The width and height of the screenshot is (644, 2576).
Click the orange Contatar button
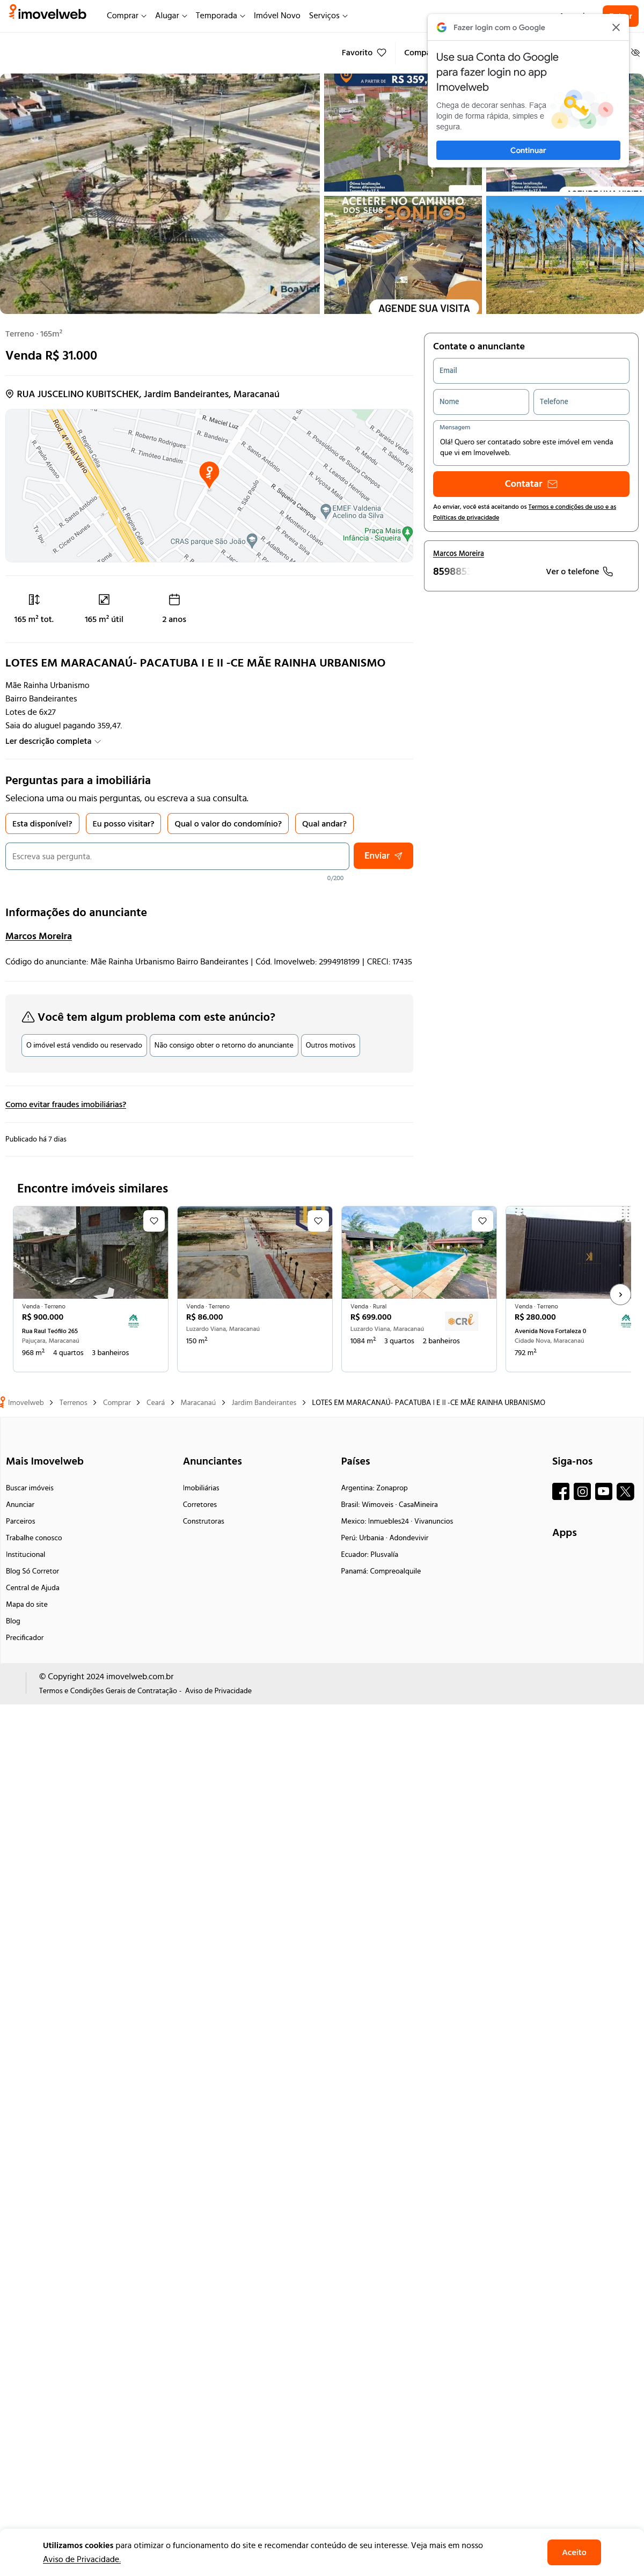tap(531, 484)
